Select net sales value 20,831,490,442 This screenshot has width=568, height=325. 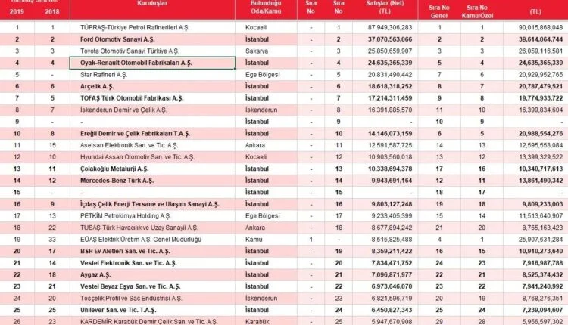coord(390,75)
